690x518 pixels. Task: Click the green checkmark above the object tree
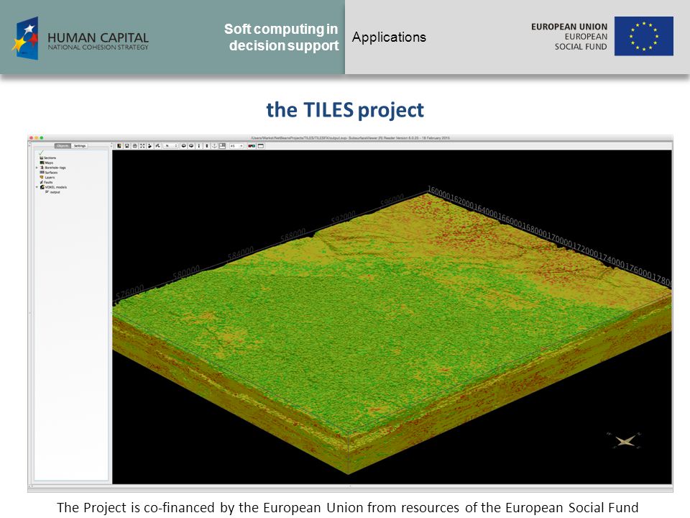point(42,153)
